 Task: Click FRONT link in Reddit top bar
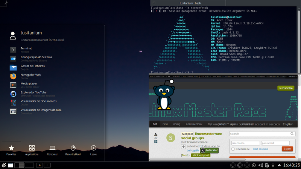click(176, 77)
